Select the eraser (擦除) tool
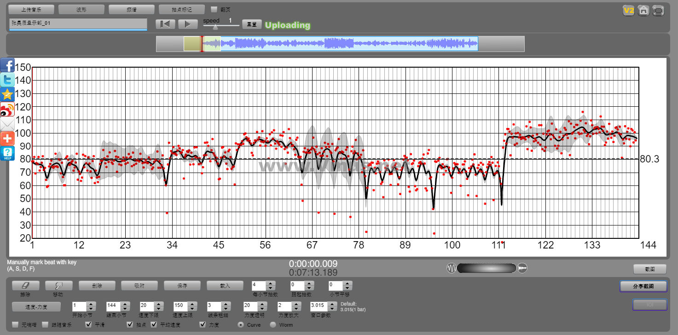 [x=25, y=286]
